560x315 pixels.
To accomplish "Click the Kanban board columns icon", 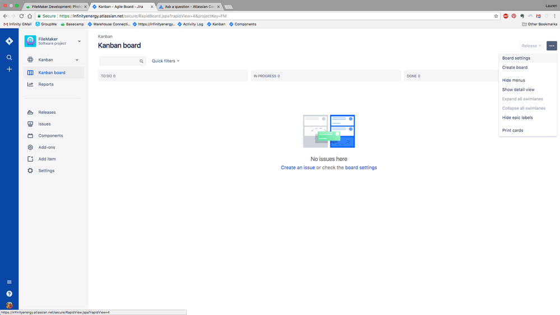I will 30,72.
